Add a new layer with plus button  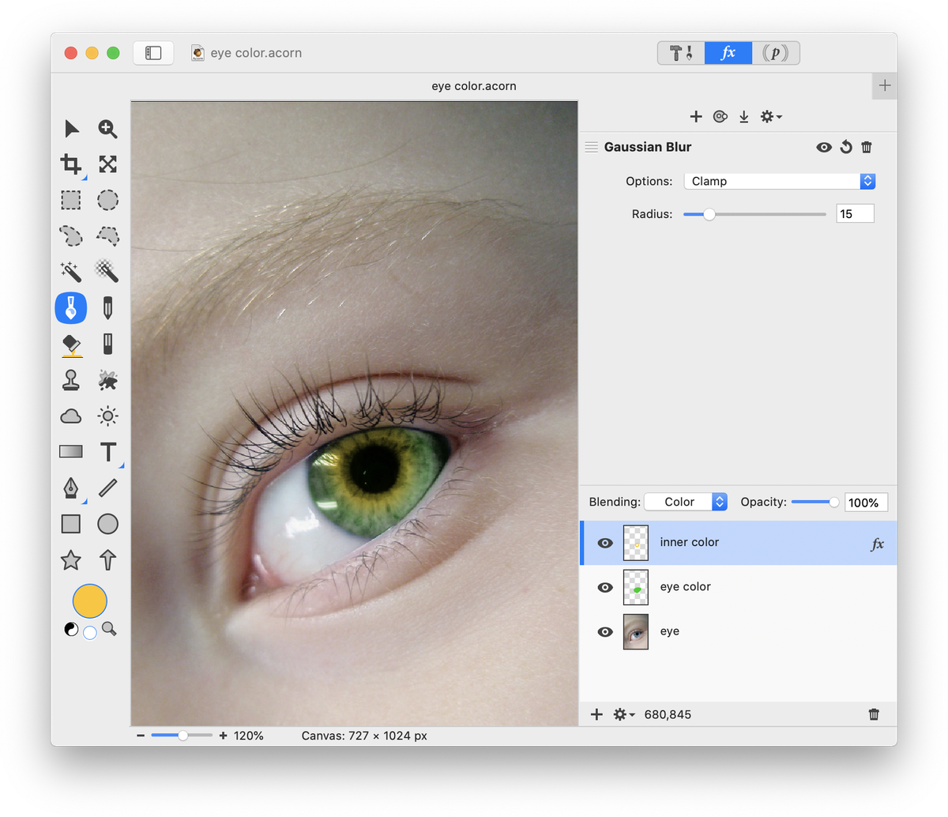tap(596, 714)
